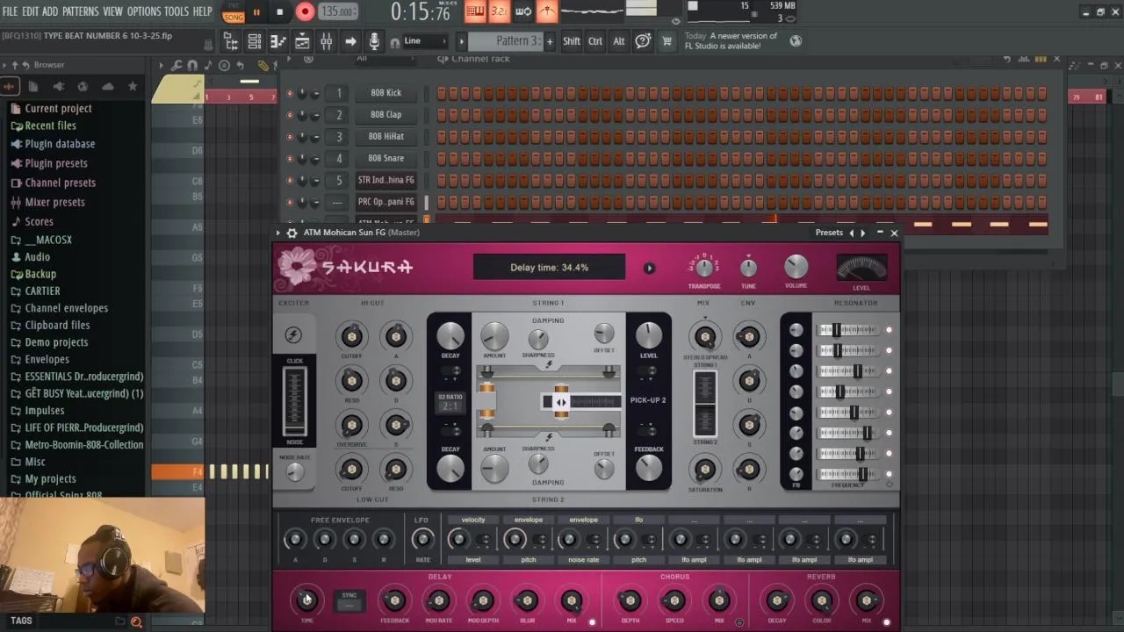Click the red Record button
This screenshot has width=1124, height=632.
tap(305, 12)
